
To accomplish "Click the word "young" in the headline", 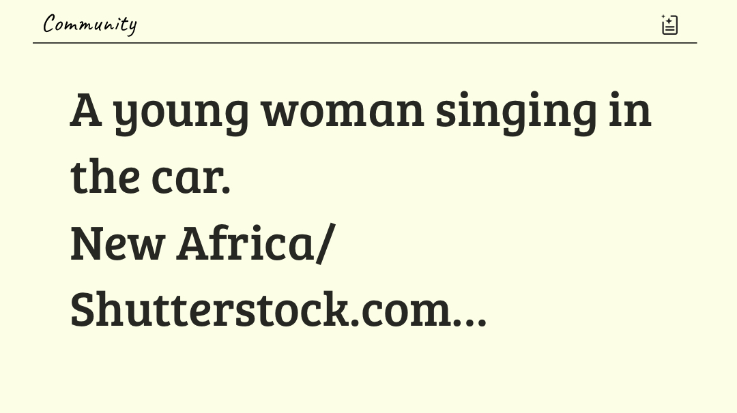I will pyautogui.click(x=181, y=112).
